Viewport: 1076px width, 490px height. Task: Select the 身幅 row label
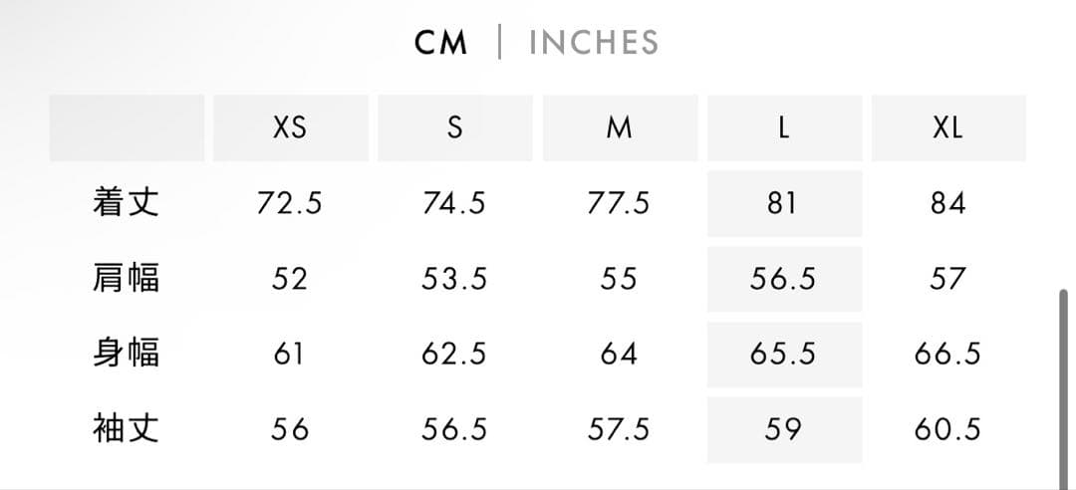click(x=126, y=354)
